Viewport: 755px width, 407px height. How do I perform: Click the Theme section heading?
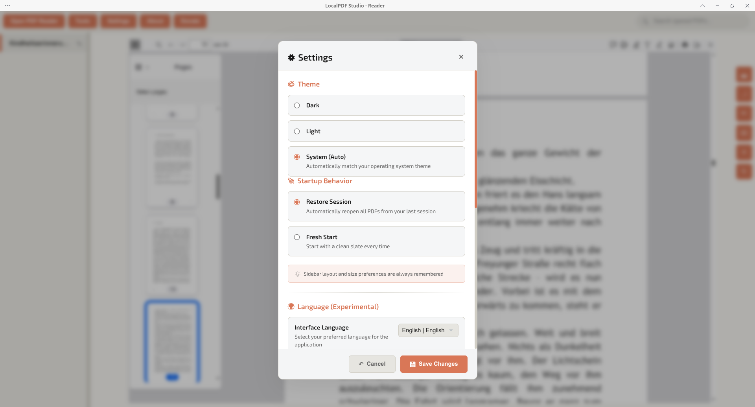point(308,84)
